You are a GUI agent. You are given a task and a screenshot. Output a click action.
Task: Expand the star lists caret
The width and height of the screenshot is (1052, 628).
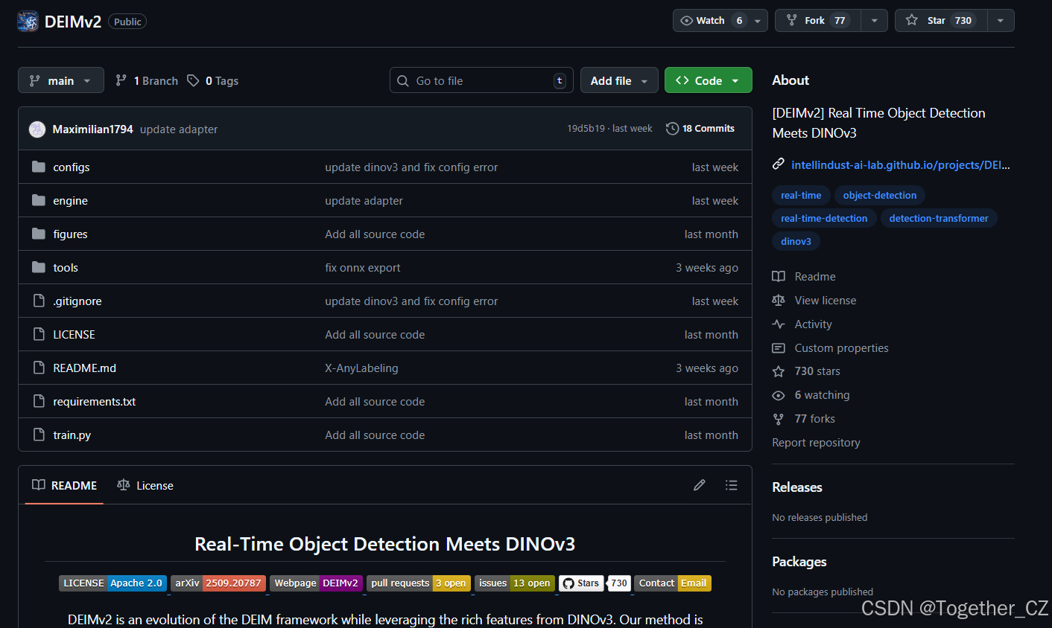[1001, 21]
